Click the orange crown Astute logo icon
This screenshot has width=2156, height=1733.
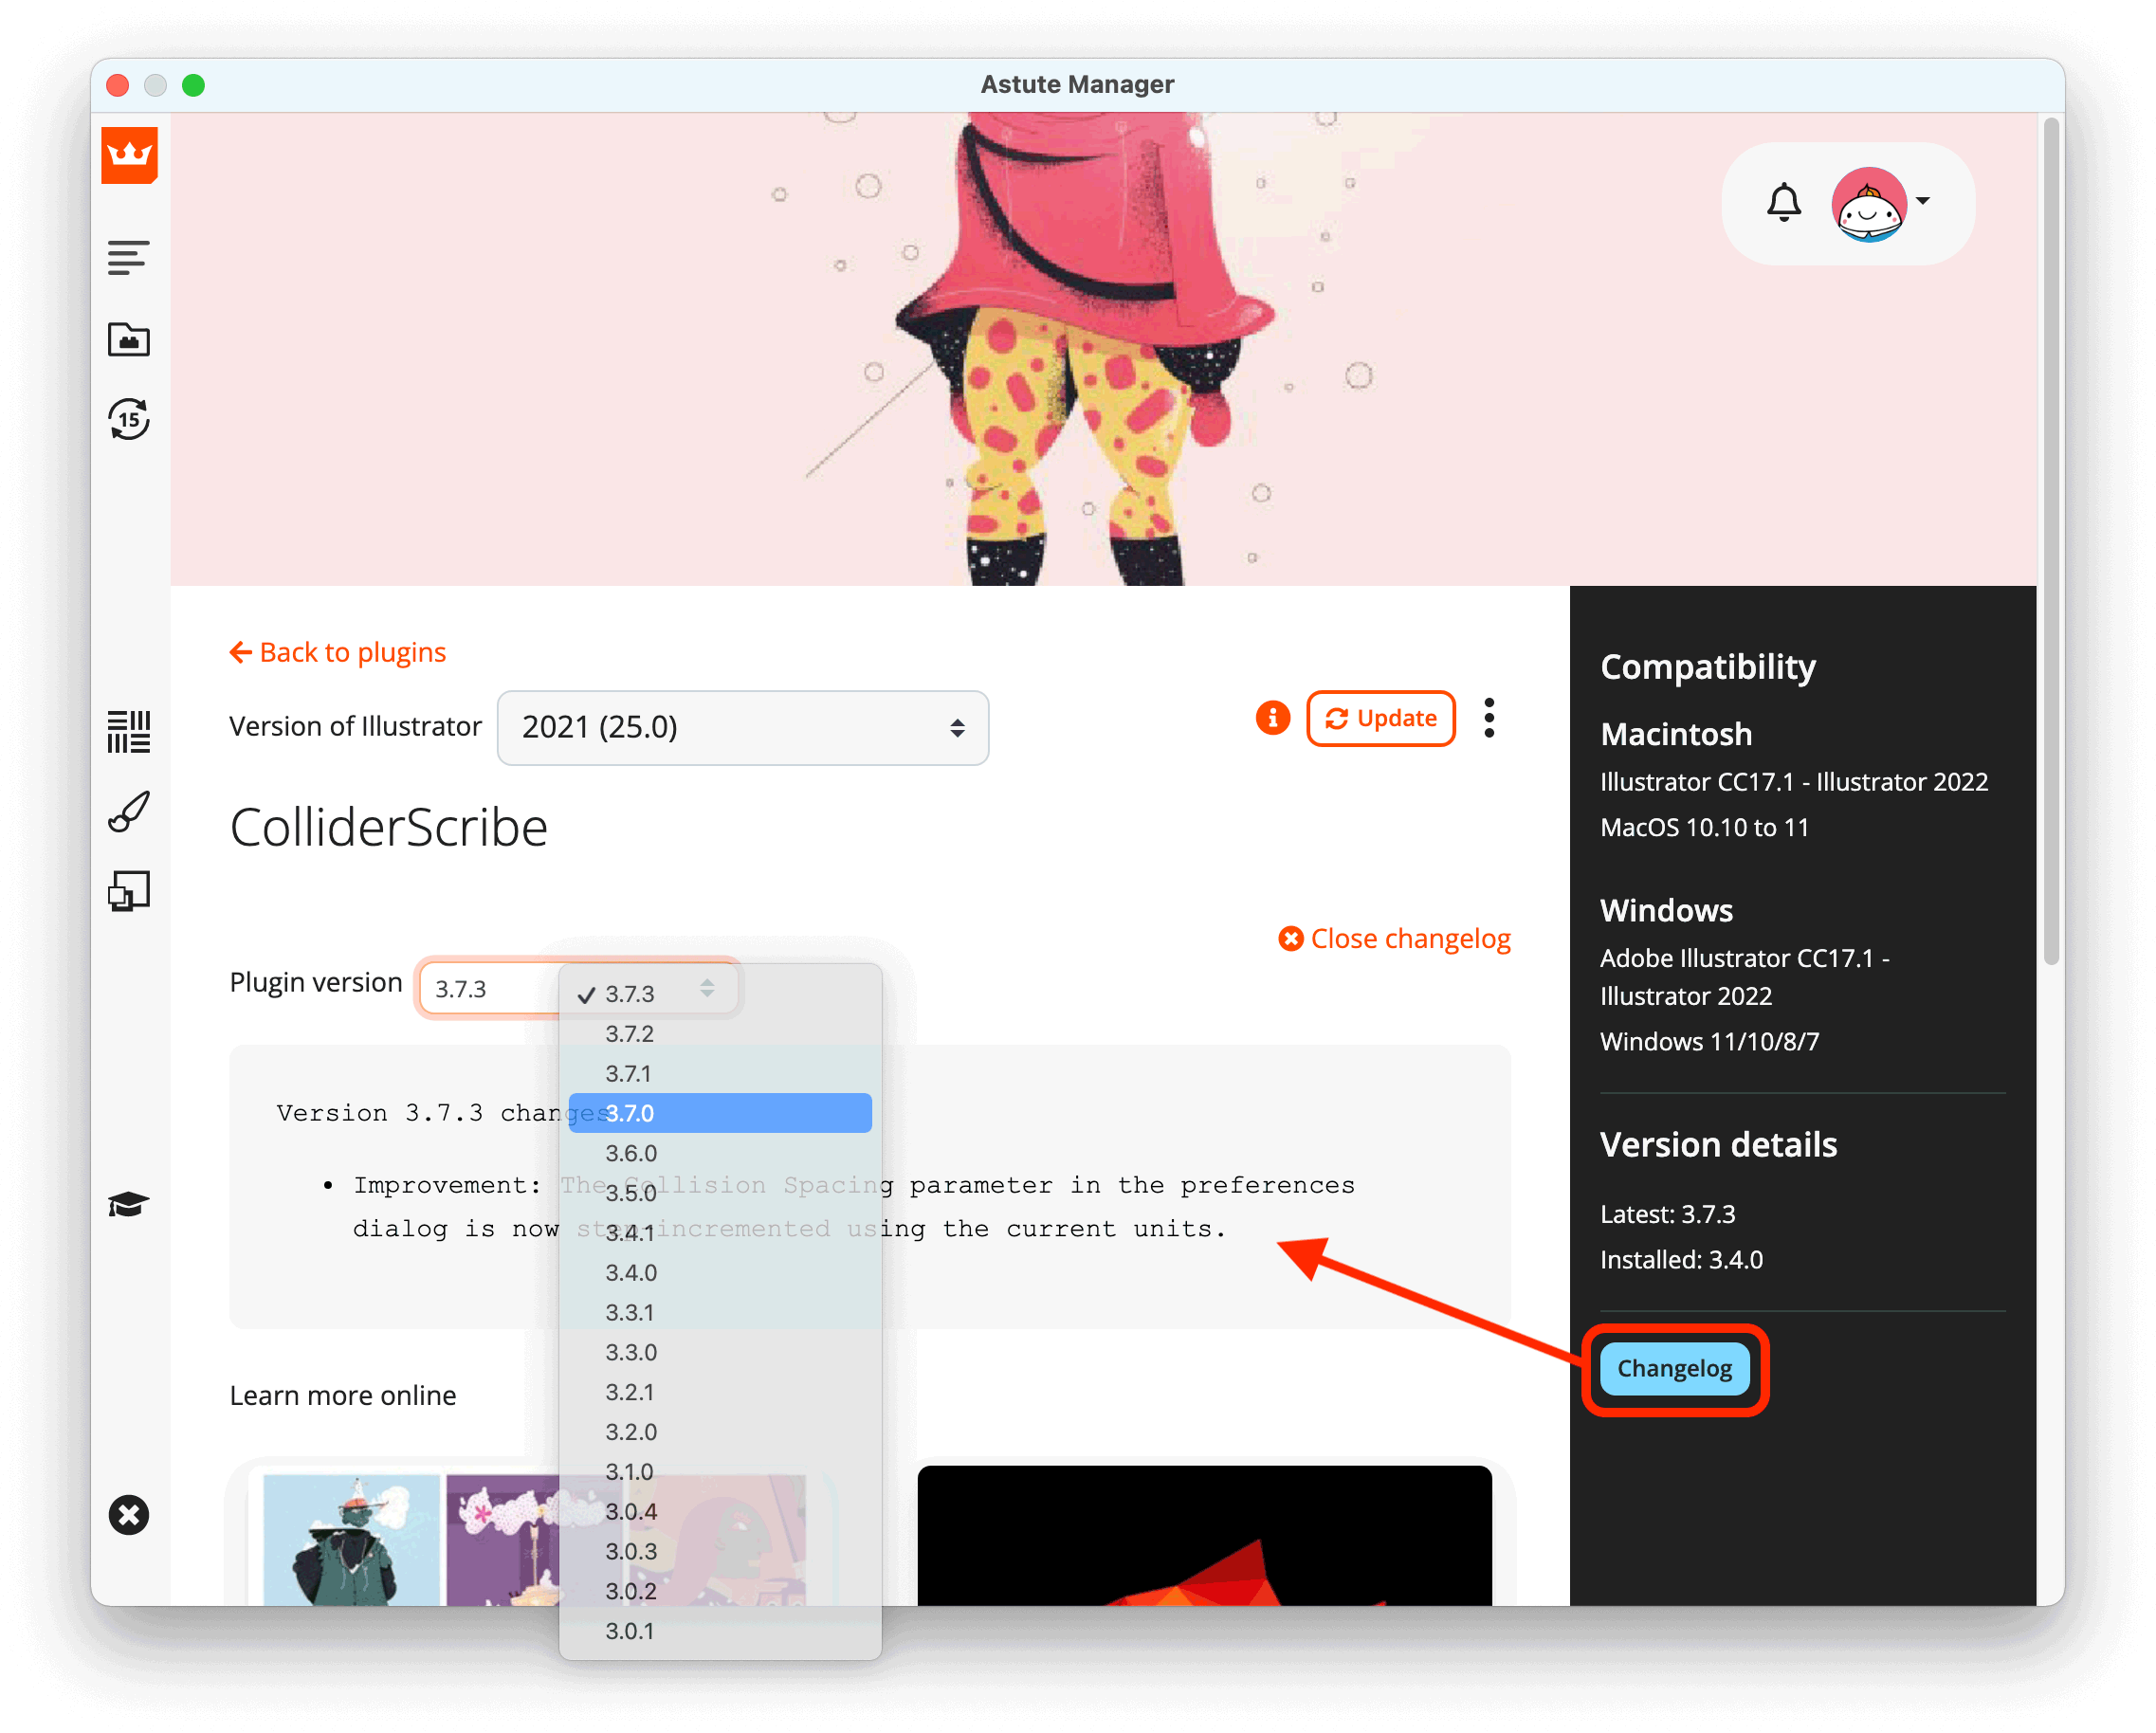(129, 156)
